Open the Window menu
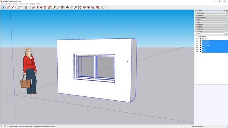228x128 pixels. point(32,4)
